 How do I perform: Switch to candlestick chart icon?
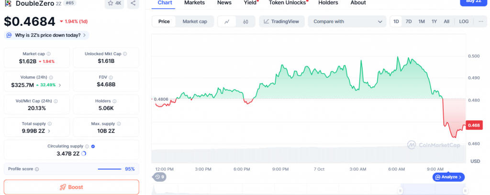(x=245, y=21)
